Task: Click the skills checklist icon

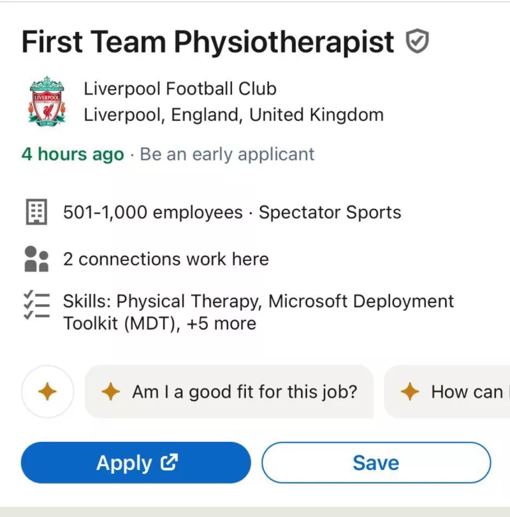Action: pos(37,305)
